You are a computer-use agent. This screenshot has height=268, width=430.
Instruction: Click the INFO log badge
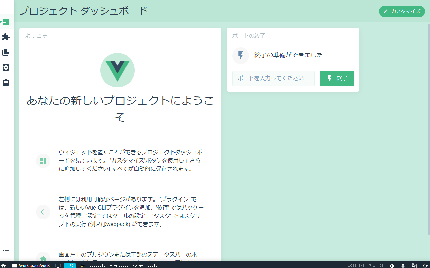70,265
